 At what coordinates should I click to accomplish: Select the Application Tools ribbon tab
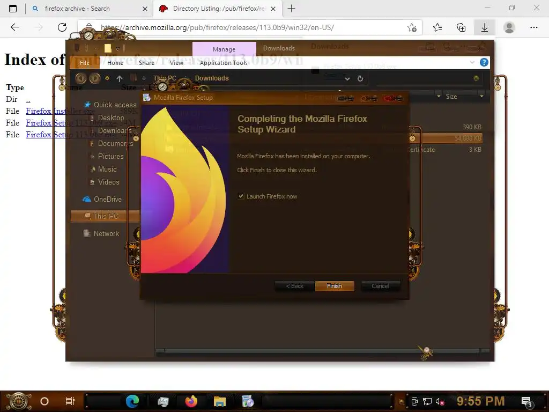point(224,63)
